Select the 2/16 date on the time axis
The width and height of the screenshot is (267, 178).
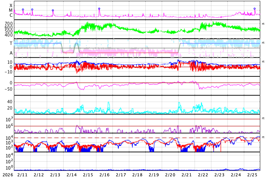(104, 175)
